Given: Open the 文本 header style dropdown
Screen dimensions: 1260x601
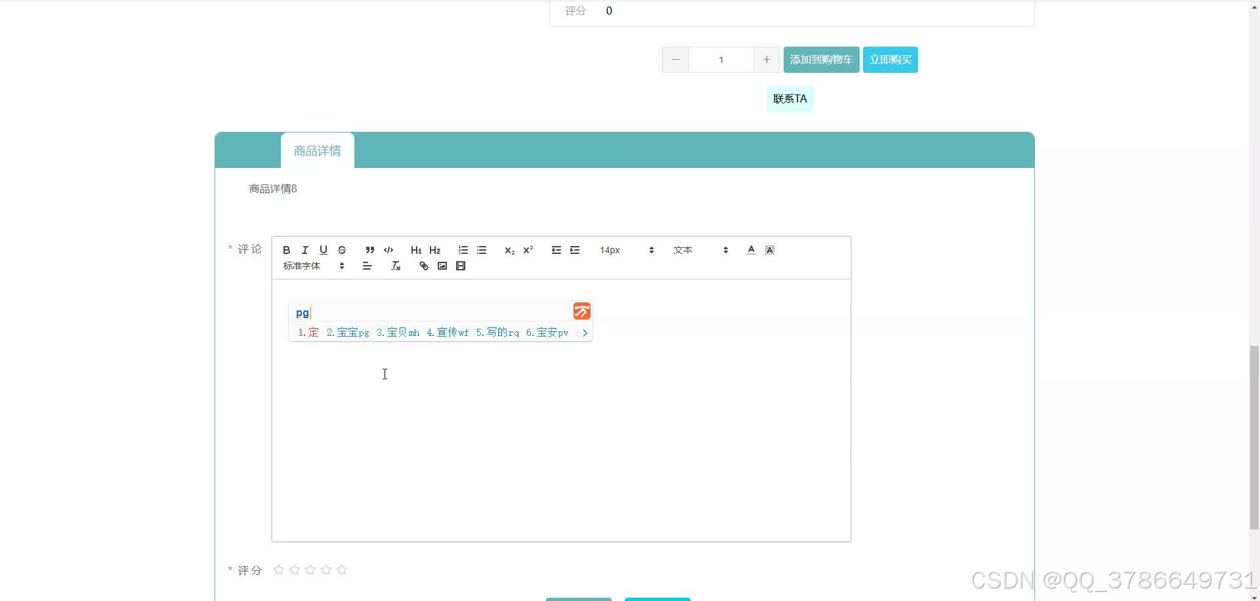Looking at the screenshot, I should point(700,250).
